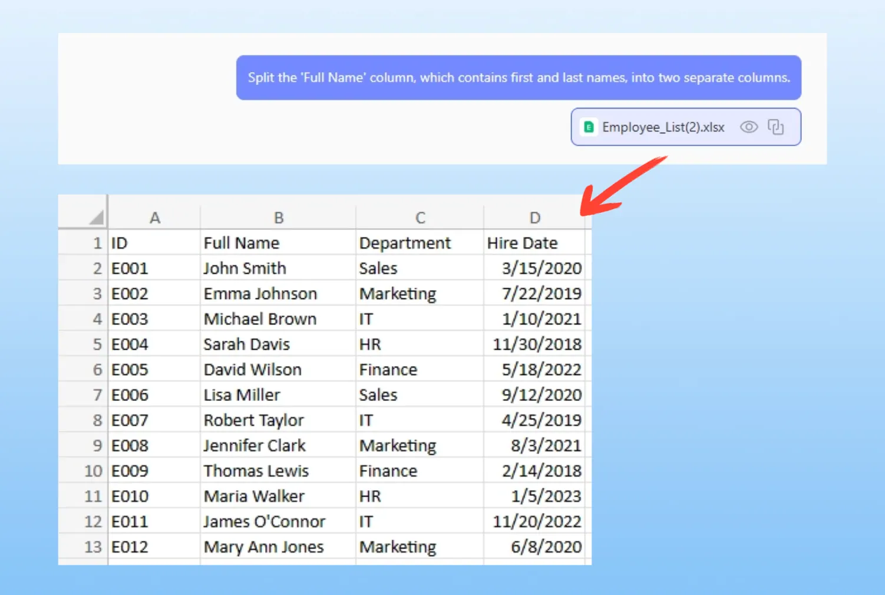Select the hire date cell 11/30/2018
885x595 pixels.
(536, 344)
